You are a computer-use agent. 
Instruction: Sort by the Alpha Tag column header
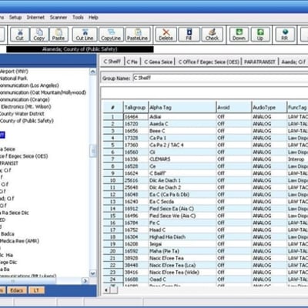coord(182,108)
